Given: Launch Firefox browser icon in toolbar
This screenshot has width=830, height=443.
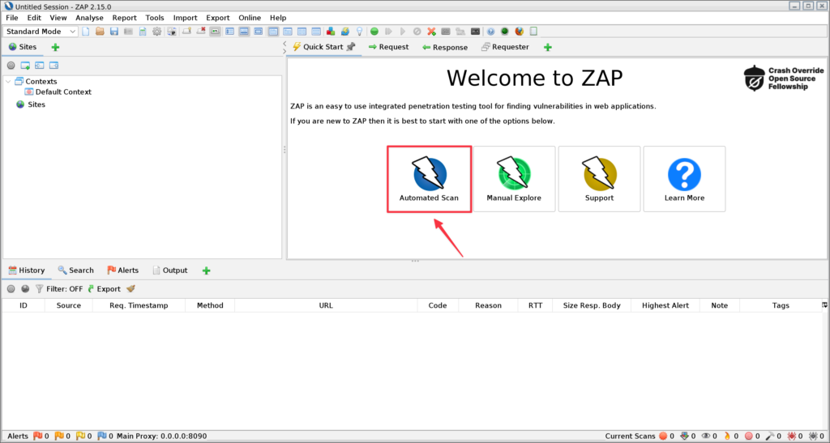Looking at the screenshot, I should coord(519,32).
